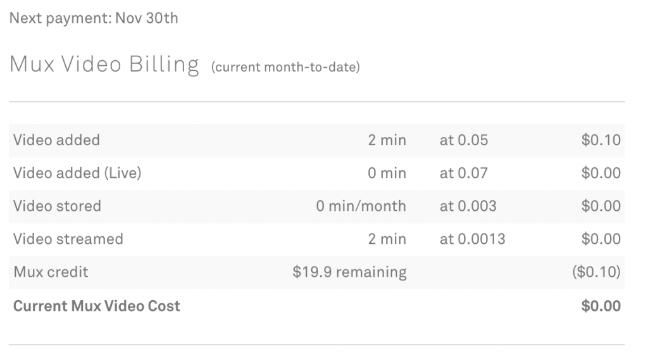Select the 2 min Video streamed quantity
Image resolution: width=648 pixels, height=354 pixels.
(x=387, y=239)
